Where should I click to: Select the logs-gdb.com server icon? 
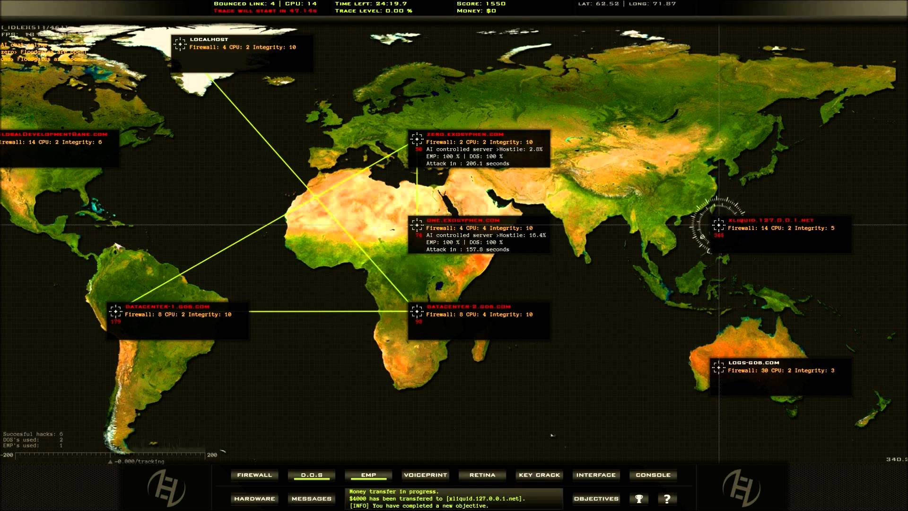718,368
